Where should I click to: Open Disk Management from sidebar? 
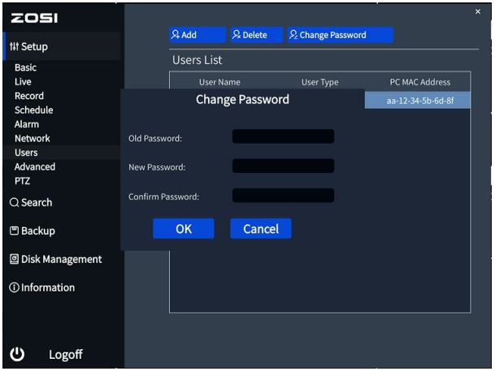point(55,260)
